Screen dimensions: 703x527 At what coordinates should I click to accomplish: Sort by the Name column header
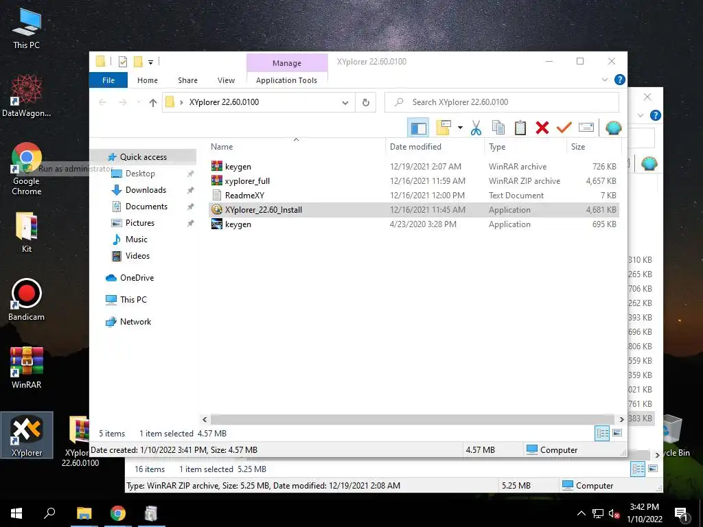[x=296, y=147]
